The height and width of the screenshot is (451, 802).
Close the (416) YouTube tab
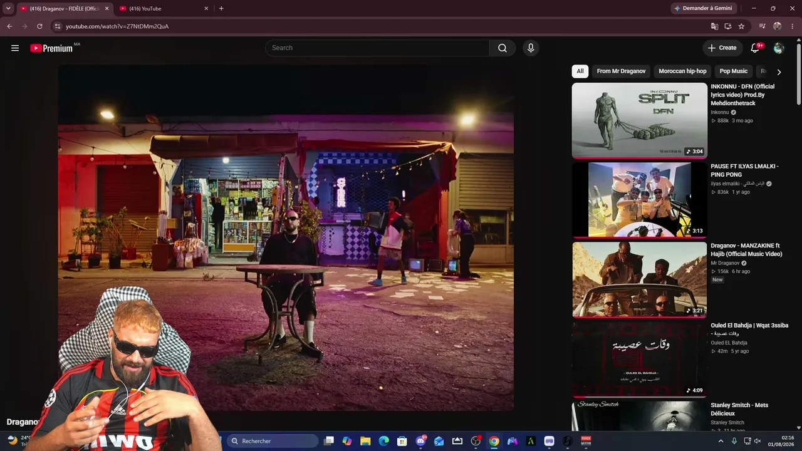click(x=206, y=8)
